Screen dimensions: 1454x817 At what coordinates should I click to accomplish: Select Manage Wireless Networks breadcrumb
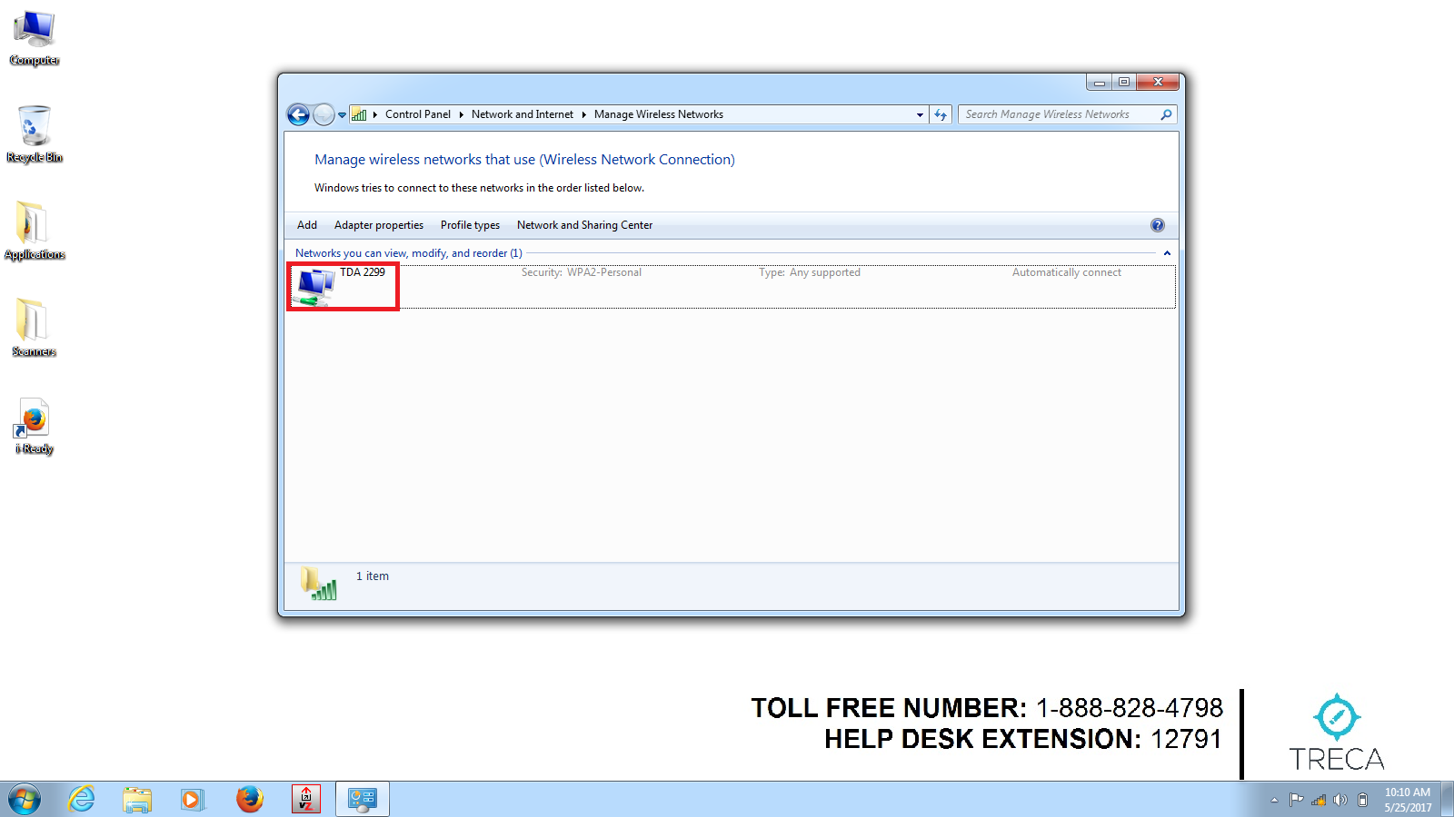tap(659, 114)
